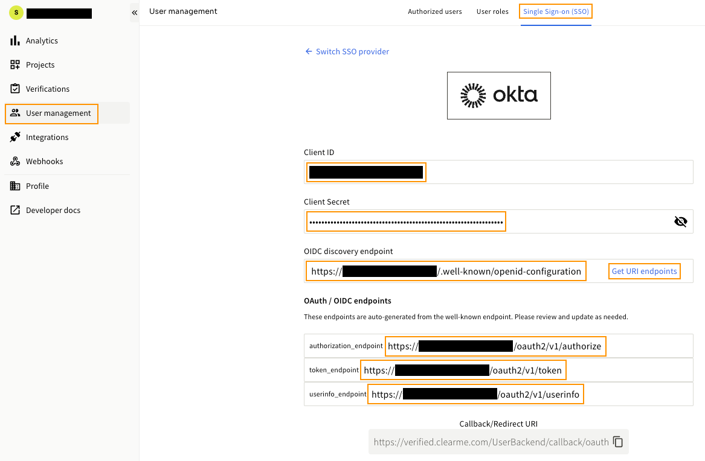The image size is (705, 461).
Task: Click the Projects grid icon
Action: (x=15, y=65)
